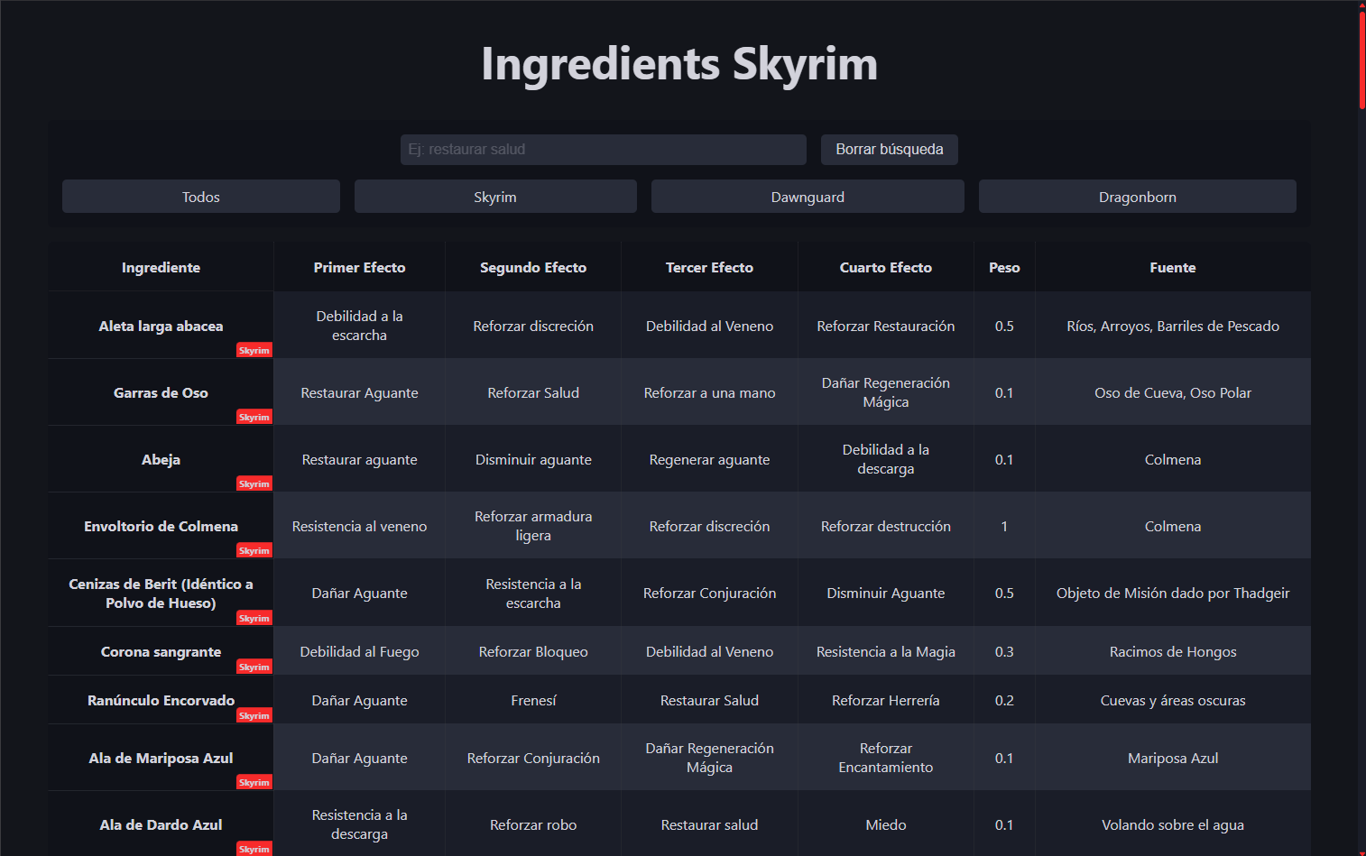Select the Todos filter
1366x856 pixels.
click(x=200, y=196)
